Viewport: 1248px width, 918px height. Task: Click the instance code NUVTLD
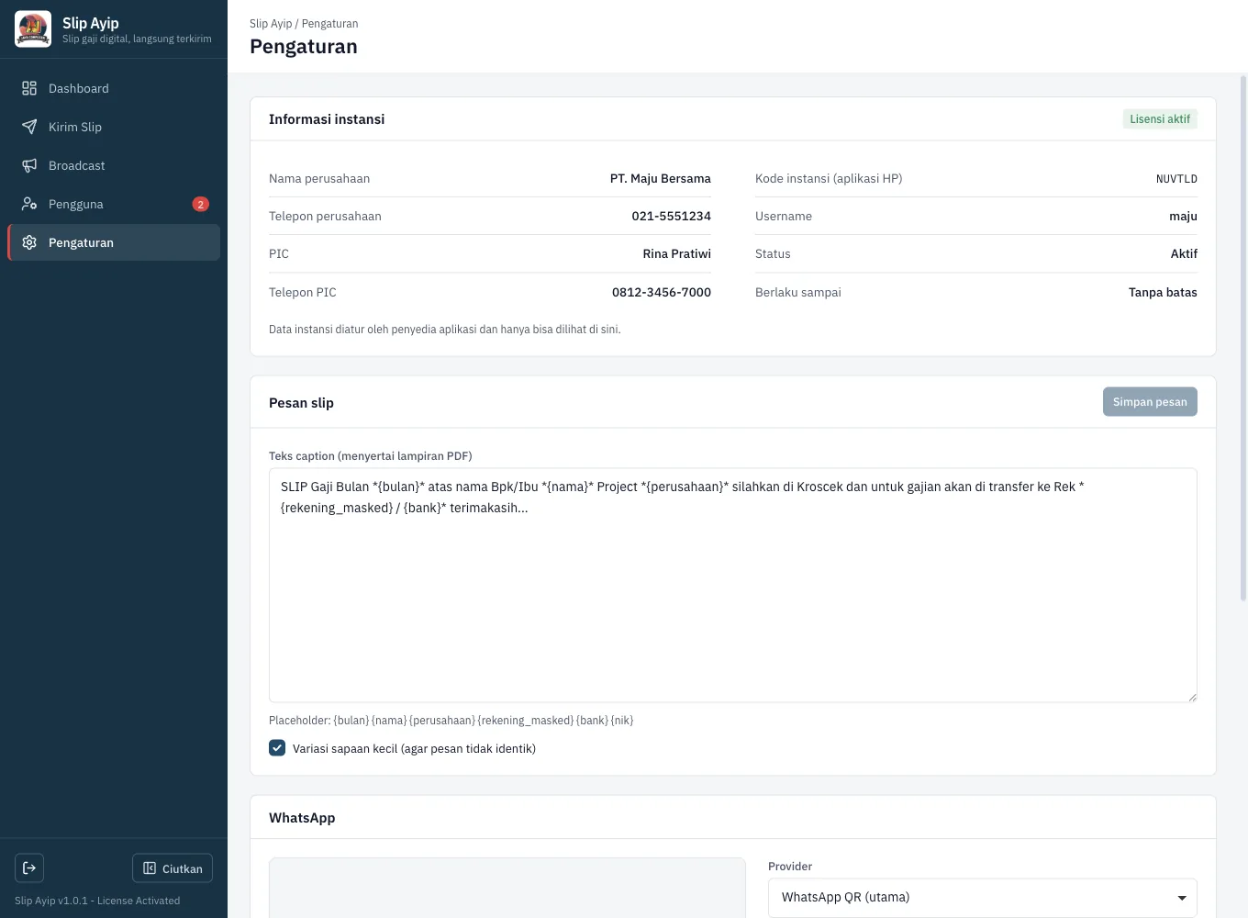pos(1176,179)
